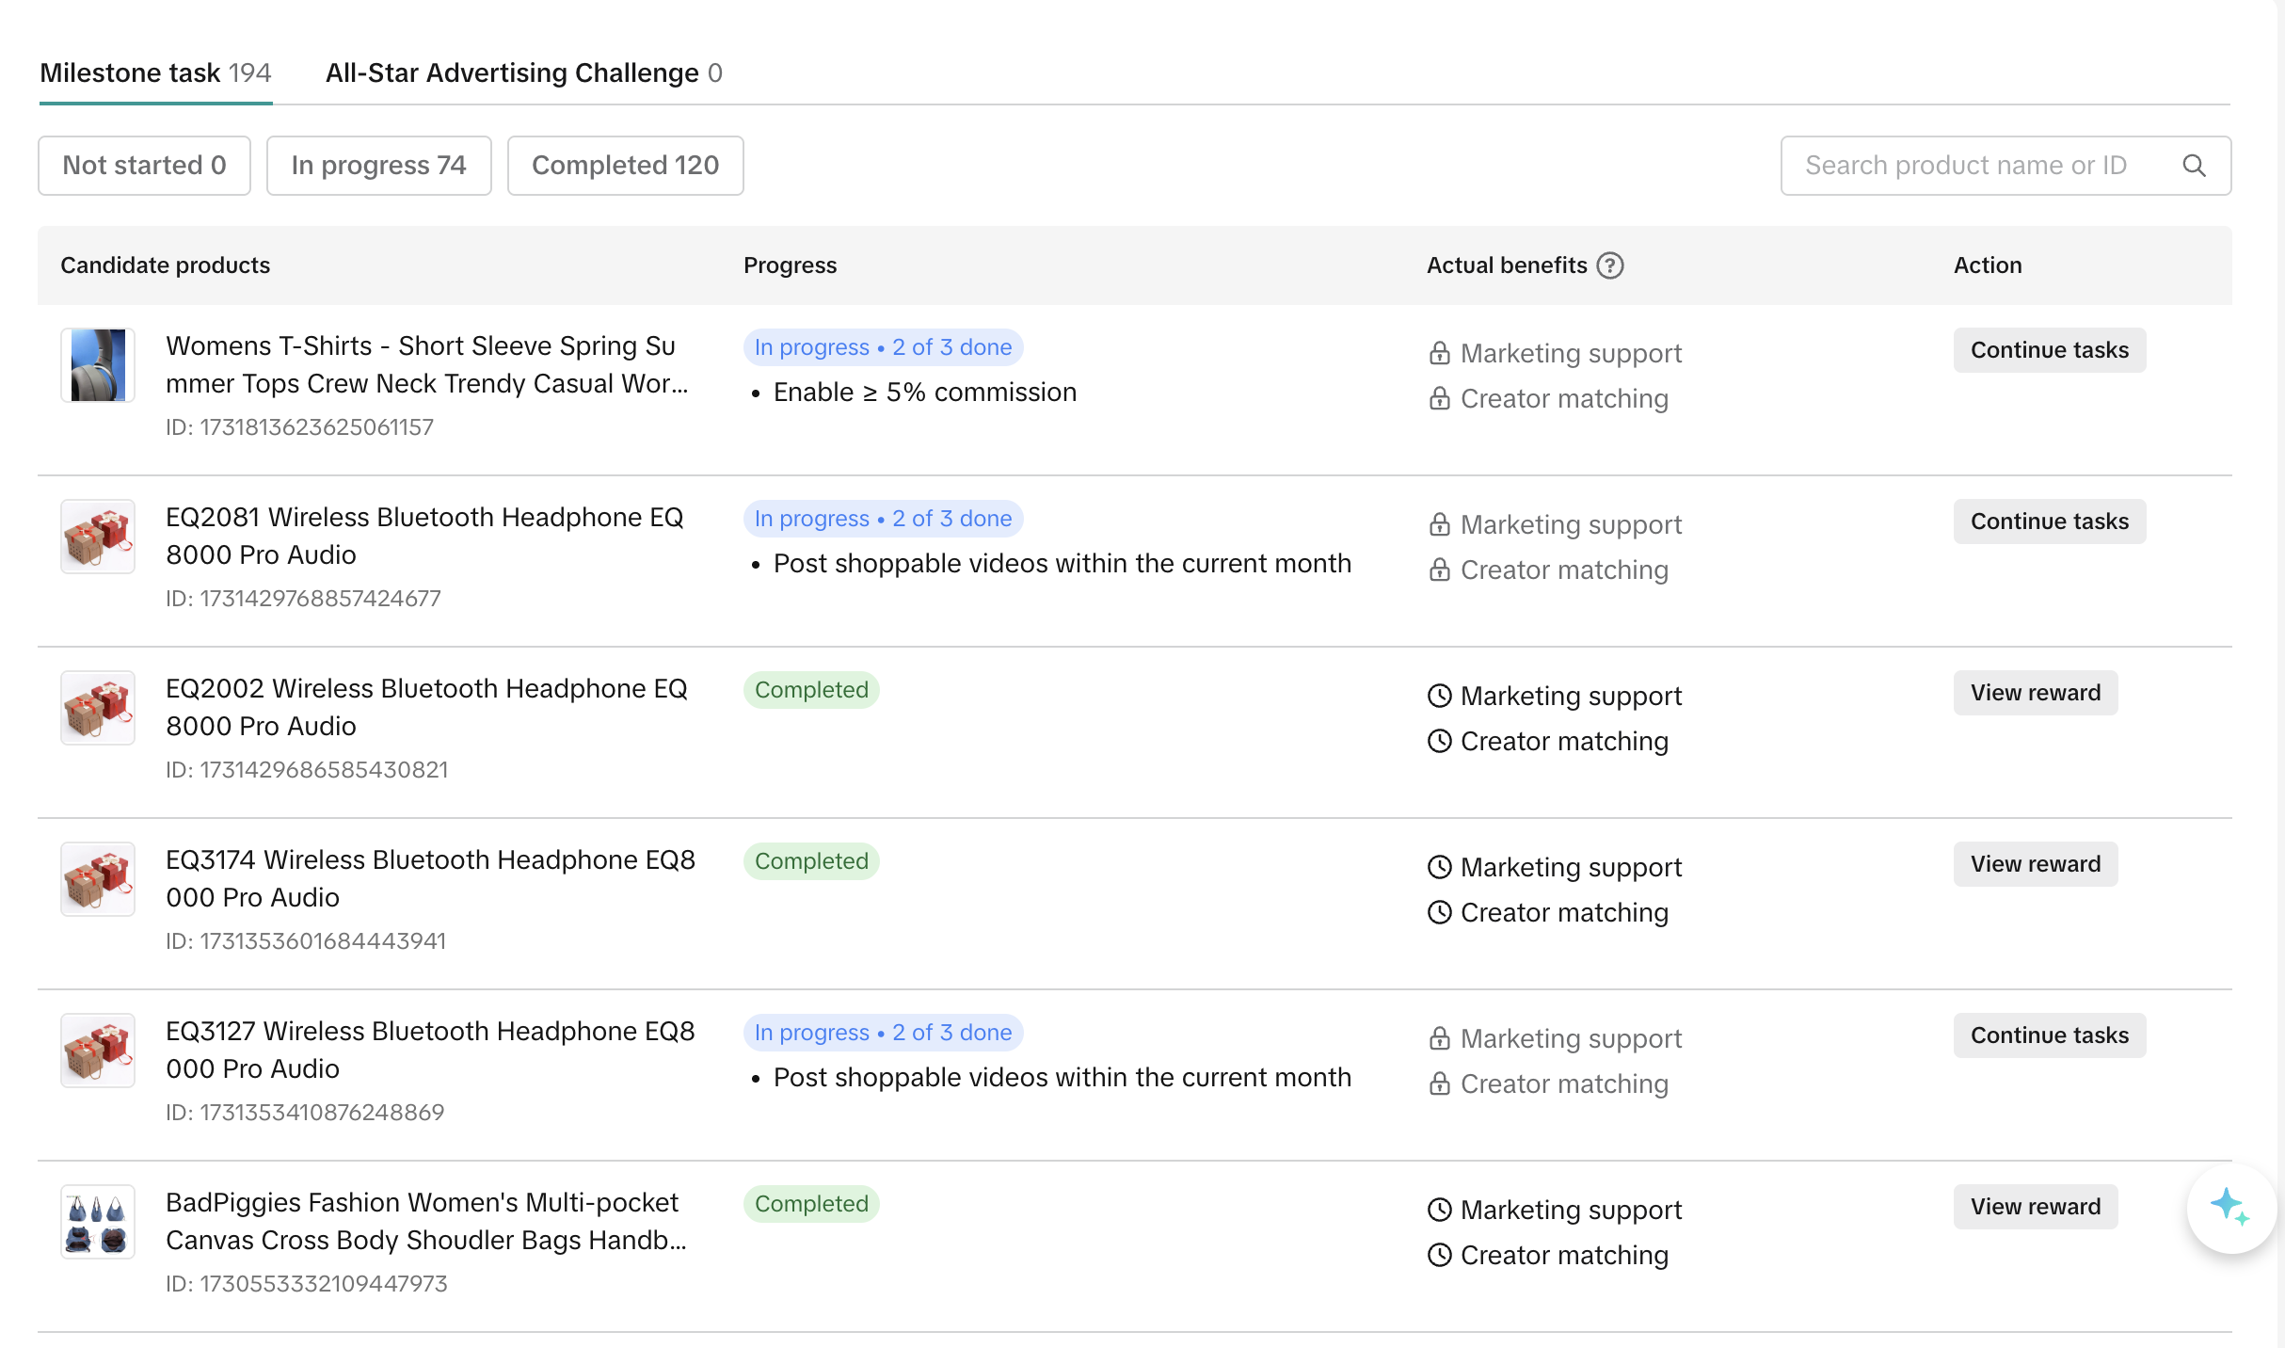
Task: Click the search magnifier icon
Action: [2194, 166]
